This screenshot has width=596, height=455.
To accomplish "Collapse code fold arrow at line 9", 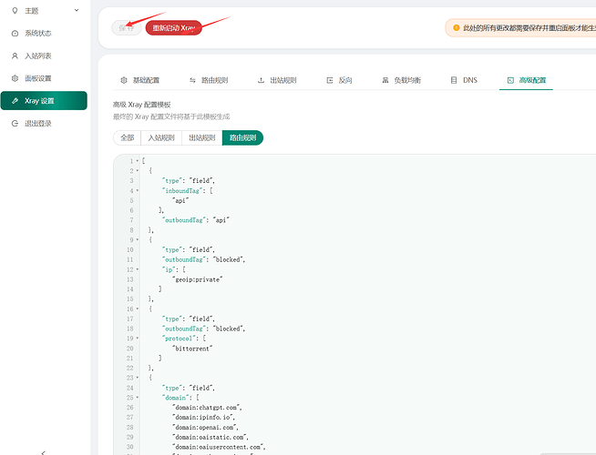I will 138,240.
